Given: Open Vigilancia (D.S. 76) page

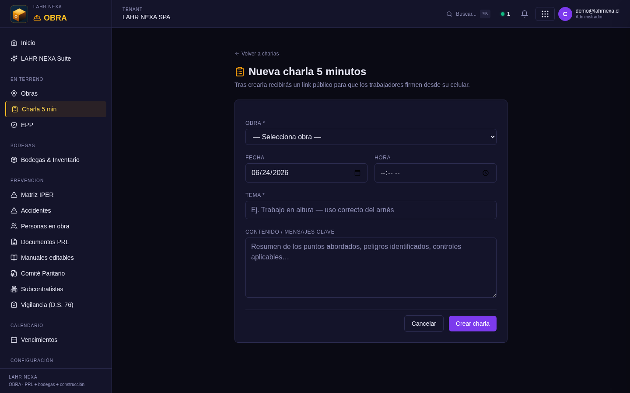Looking at the screenshot, I should [56, 305].
